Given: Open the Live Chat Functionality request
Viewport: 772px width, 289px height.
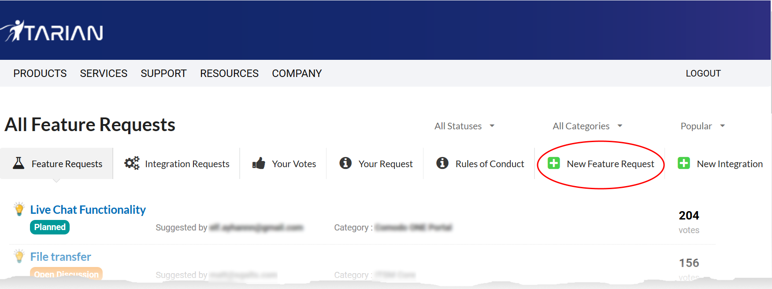Looking at the screenshot, I should pos(88,210).
